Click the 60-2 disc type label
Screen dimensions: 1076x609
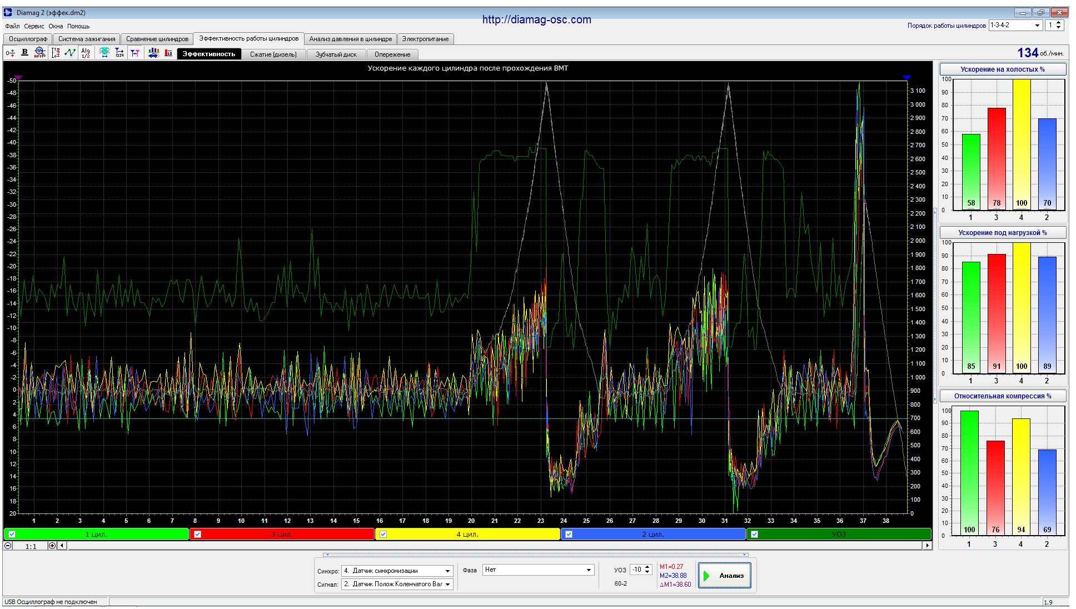point(621,584)
